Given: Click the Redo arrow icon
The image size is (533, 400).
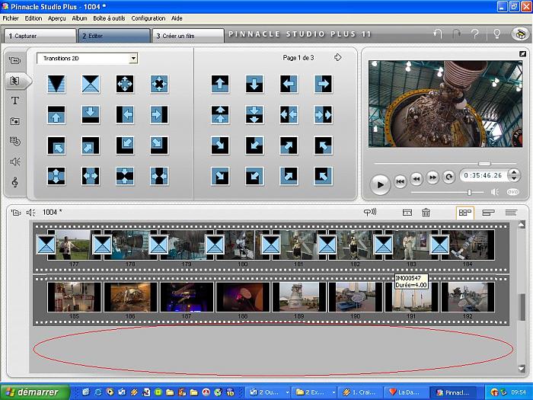Looking at the screenshot, I should [x=456, y=34].
